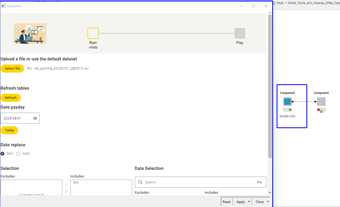
Task: Open the Close dropdown arrow
Action: point(268,202)
